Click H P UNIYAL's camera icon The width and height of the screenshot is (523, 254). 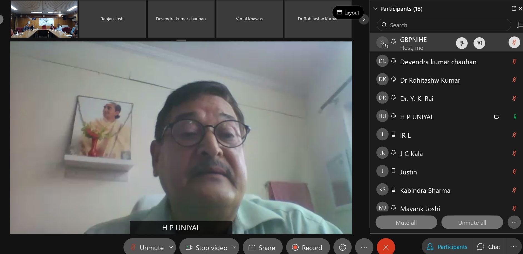pyautogui.click(x=497, y=117)
